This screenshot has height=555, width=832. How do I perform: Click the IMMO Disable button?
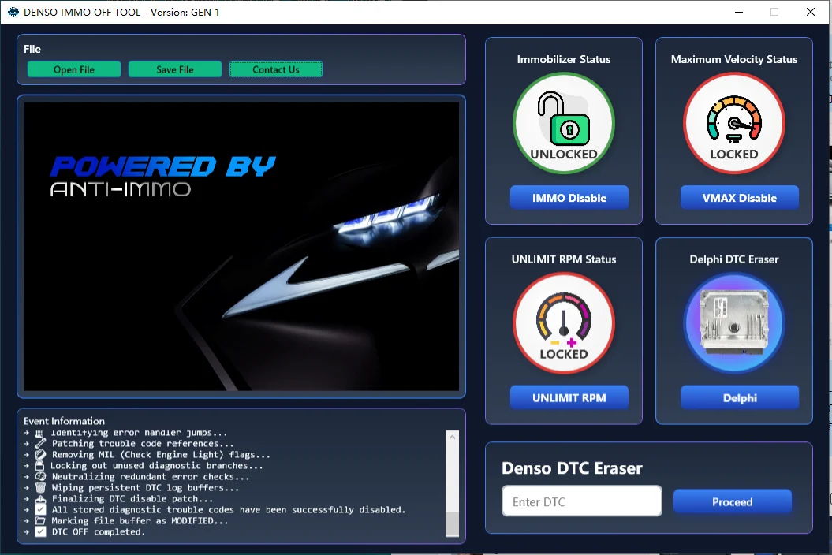[569, 198]
